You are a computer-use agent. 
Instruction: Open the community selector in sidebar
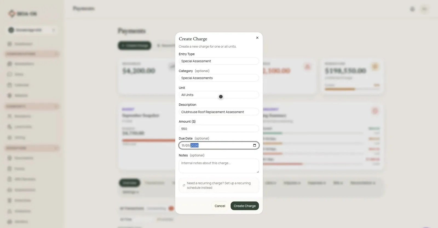[32, 30]
